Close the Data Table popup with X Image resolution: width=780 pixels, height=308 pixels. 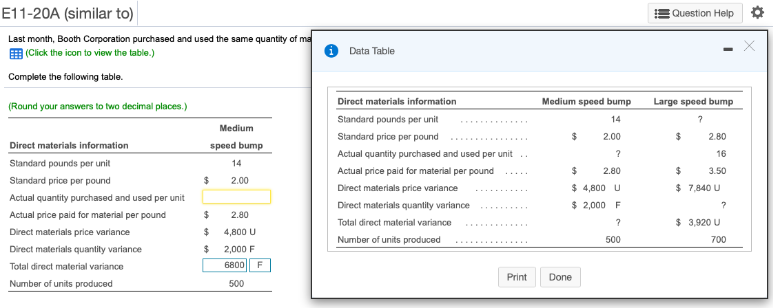(x=750, y=46)
